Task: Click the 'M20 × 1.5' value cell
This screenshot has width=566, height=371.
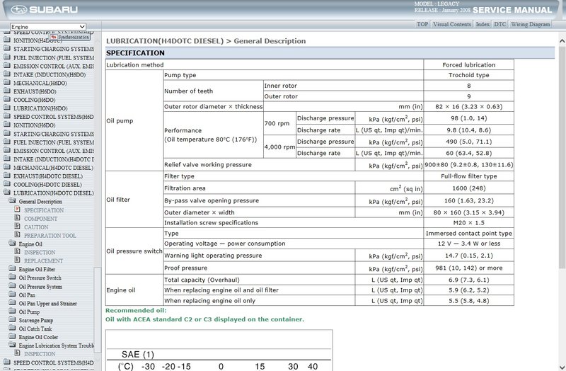Action: (x=468, y=223)
